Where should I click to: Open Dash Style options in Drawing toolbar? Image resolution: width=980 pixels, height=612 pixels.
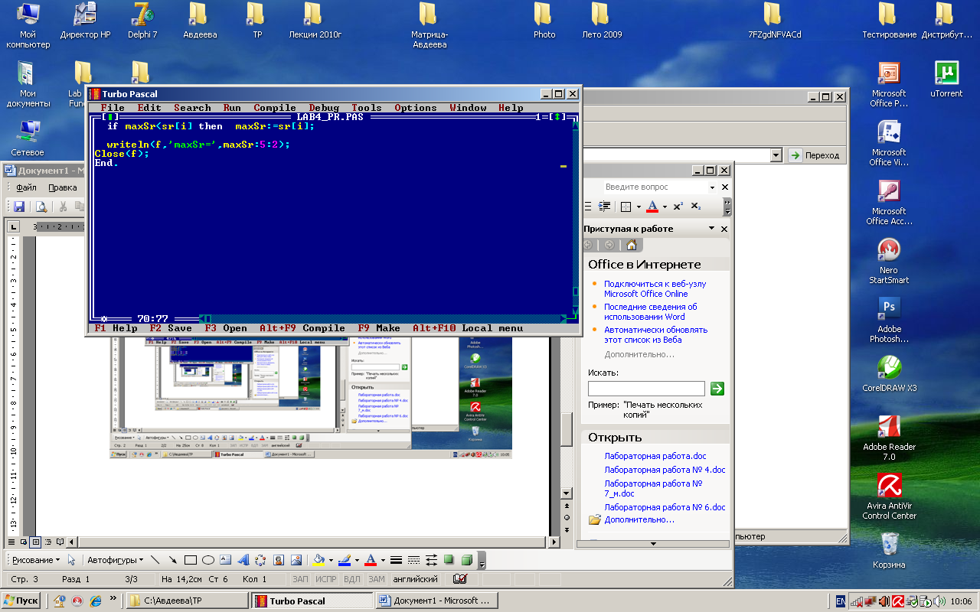(x=414, y=560)
